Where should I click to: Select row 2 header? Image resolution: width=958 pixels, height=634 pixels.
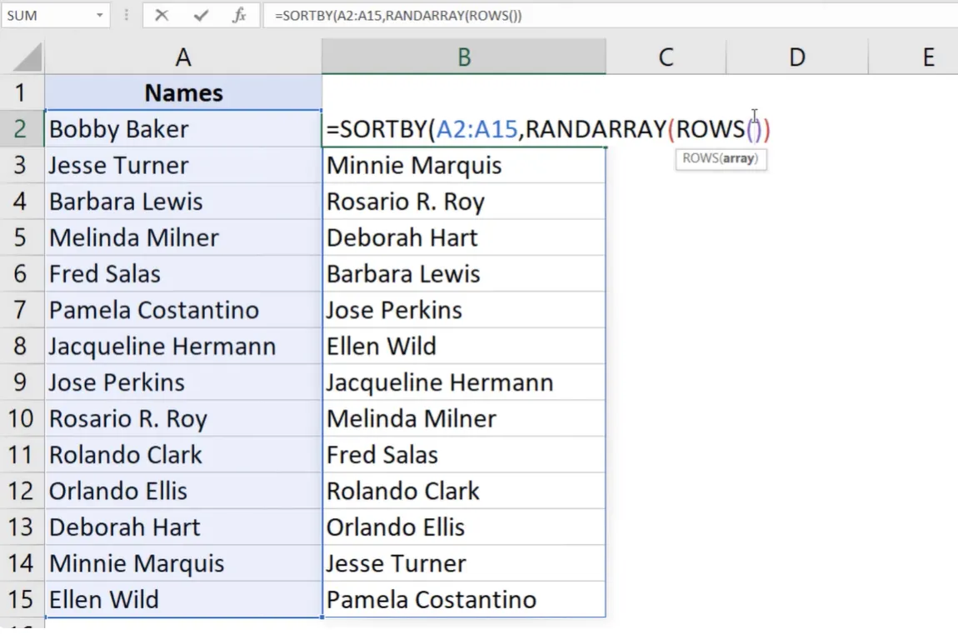21,129
